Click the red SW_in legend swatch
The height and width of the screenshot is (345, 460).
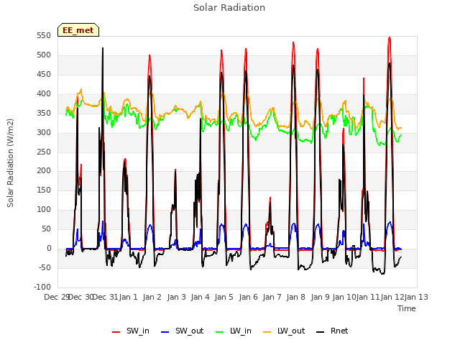tap(116, 332)
